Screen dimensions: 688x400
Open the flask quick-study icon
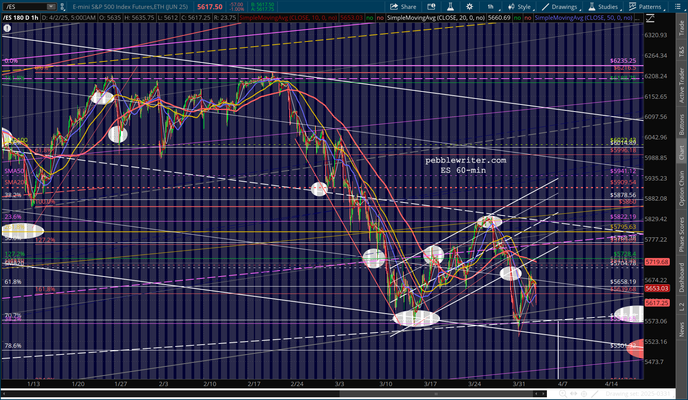click(450, 7)
